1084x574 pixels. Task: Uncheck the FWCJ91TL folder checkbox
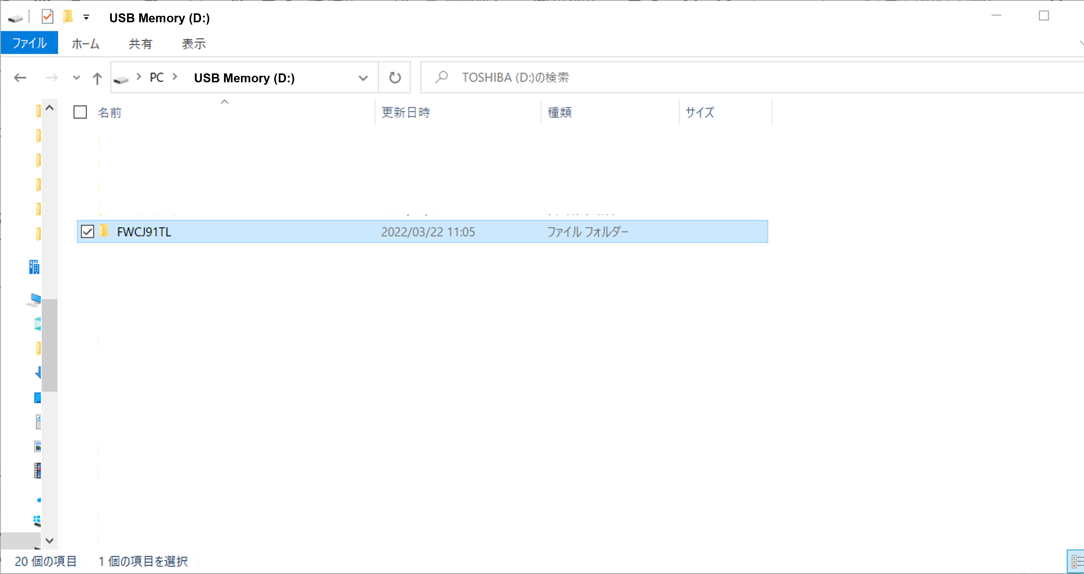click(x=87, y=232)
